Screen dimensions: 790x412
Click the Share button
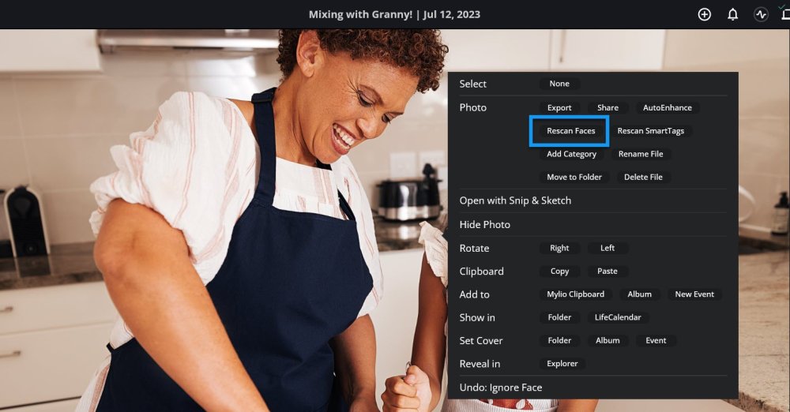(608, 108)
